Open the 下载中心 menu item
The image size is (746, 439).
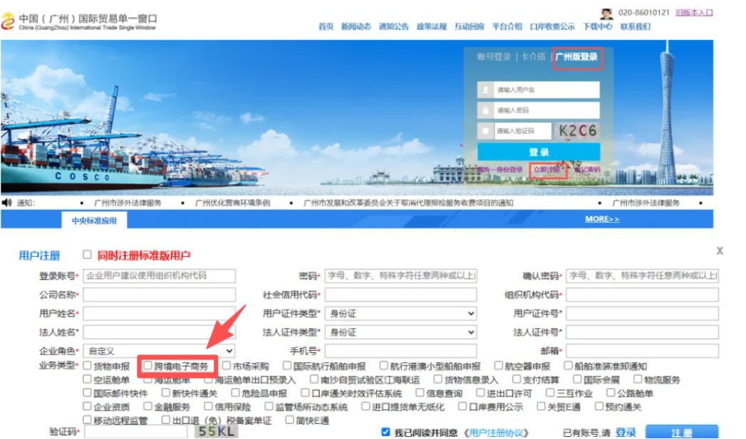(598, 26)
